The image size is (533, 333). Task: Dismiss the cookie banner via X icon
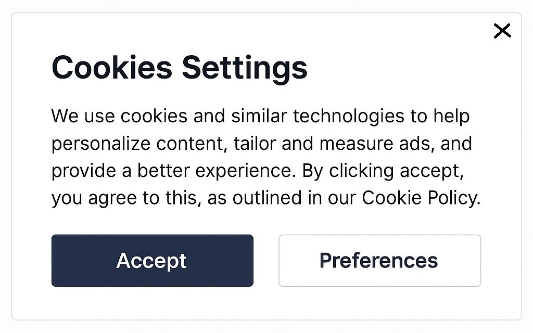click(502, 31)
